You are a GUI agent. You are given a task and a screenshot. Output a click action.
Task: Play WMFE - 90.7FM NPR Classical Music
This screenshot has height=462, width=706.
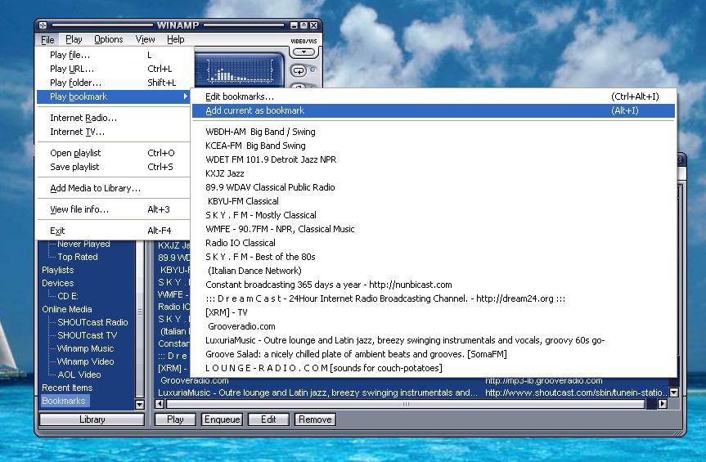[433, 229]
